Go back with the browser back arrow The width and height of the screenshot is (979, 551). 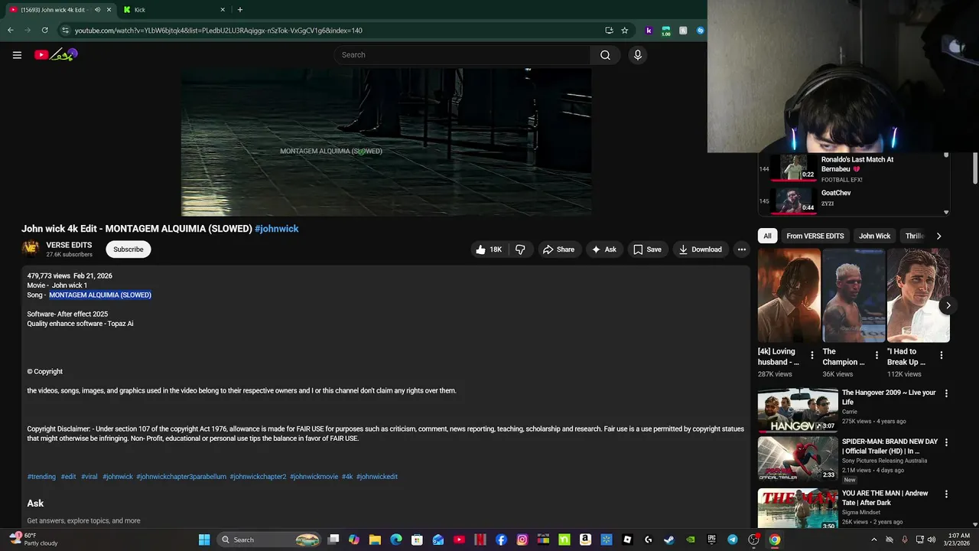[x=10, y=31]
